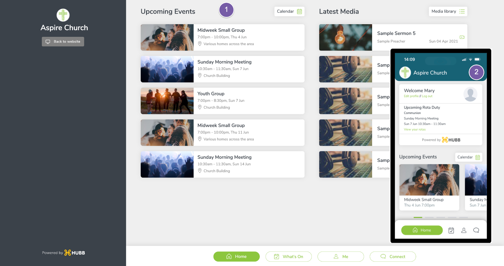Click the Calendar button in mobile preview
Image resolution: width=504 pixels, height=266 pixels.
468,157
